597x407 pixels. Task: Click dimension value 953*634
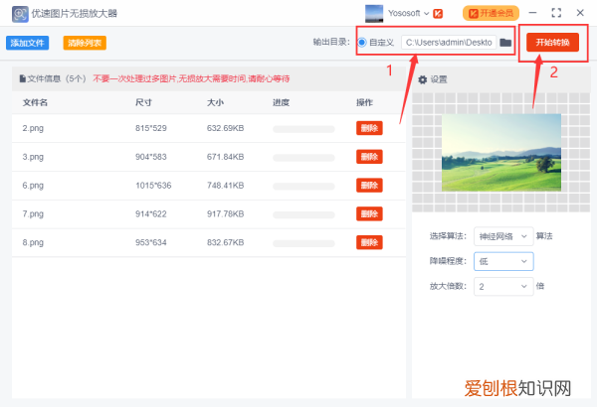point(151,242)
